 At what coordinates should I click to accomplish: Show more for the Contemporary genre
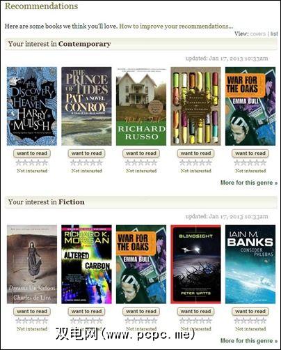249,183
